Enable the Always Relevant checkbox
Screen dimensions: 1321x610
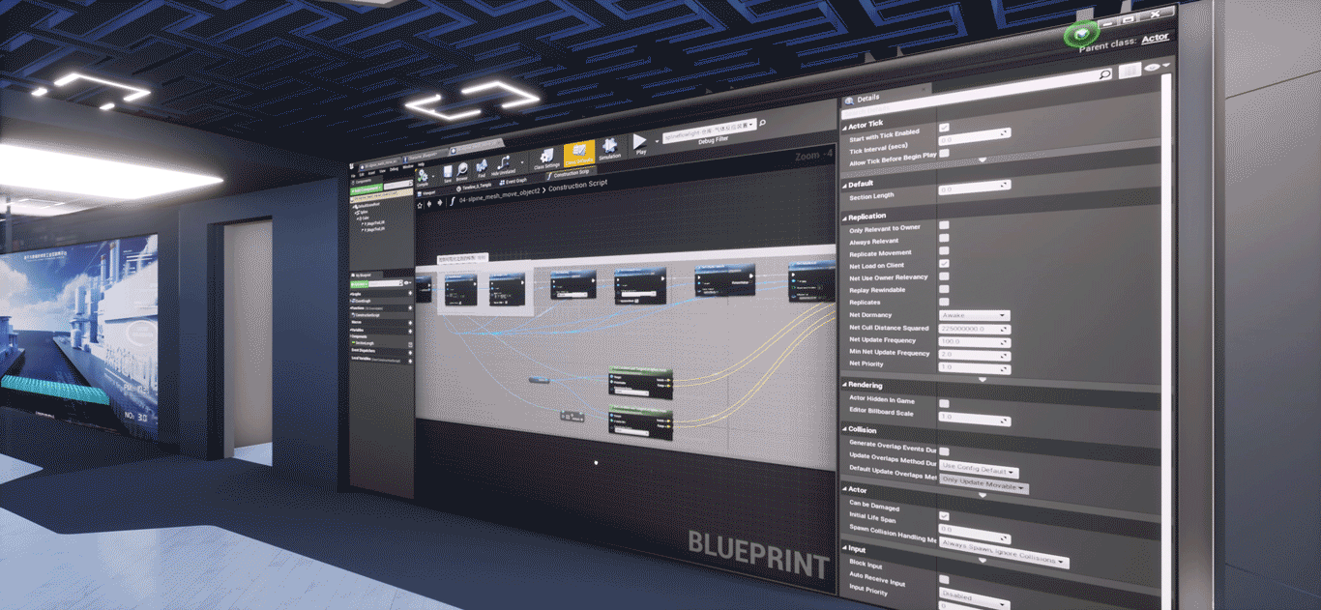coord(944,239)
